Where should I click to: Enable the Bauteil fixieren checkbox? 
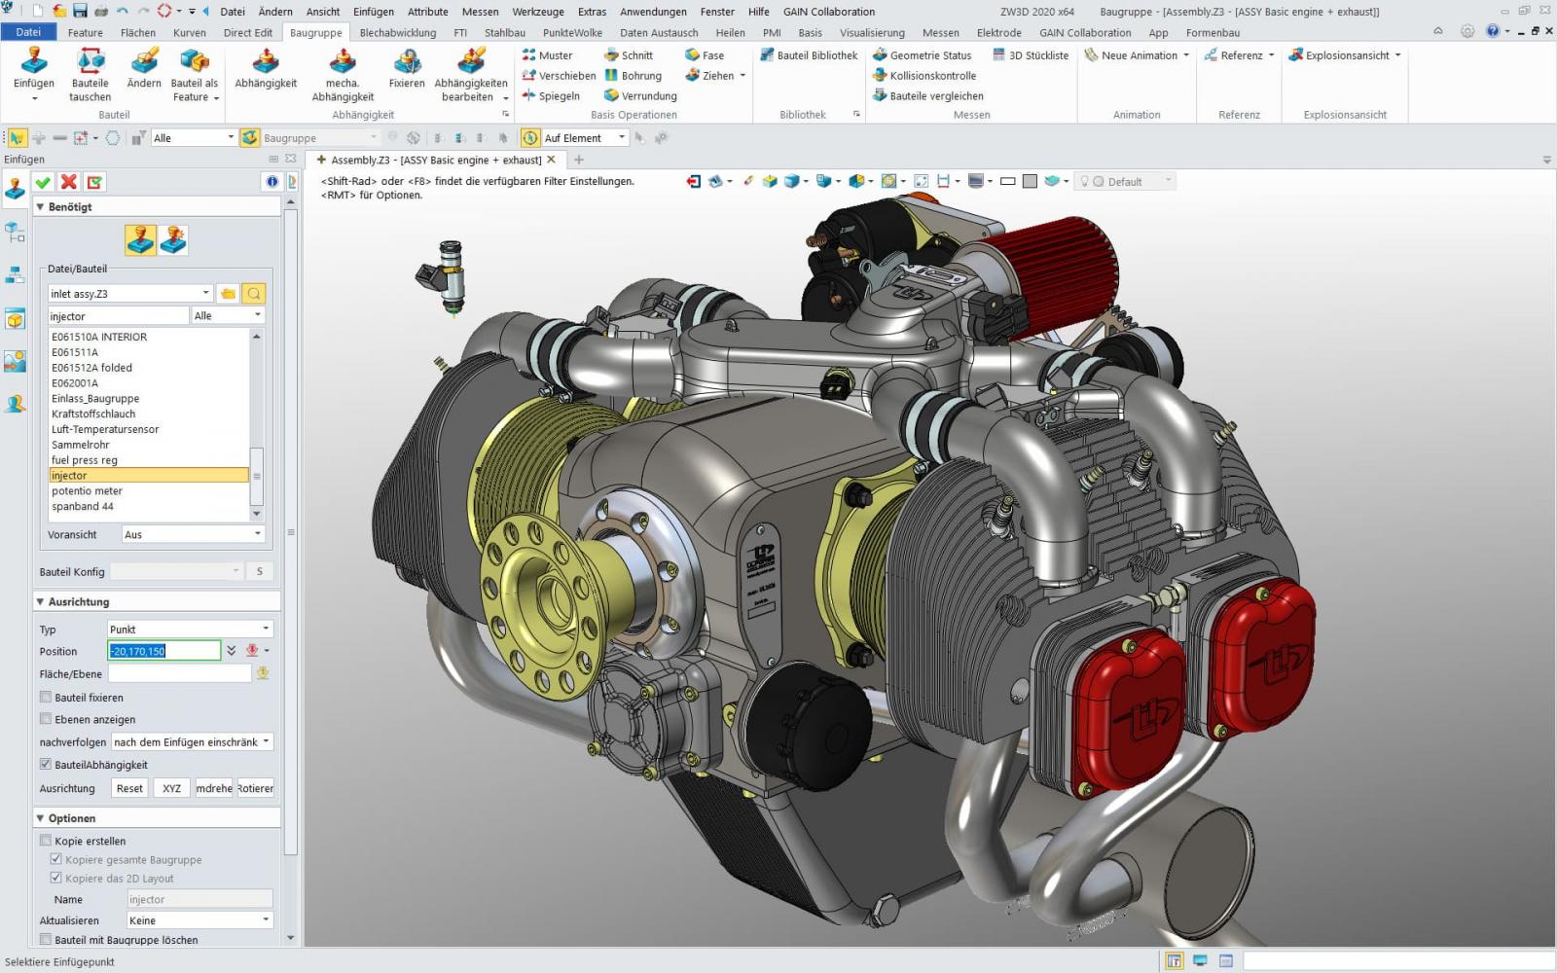click(45, 697)
